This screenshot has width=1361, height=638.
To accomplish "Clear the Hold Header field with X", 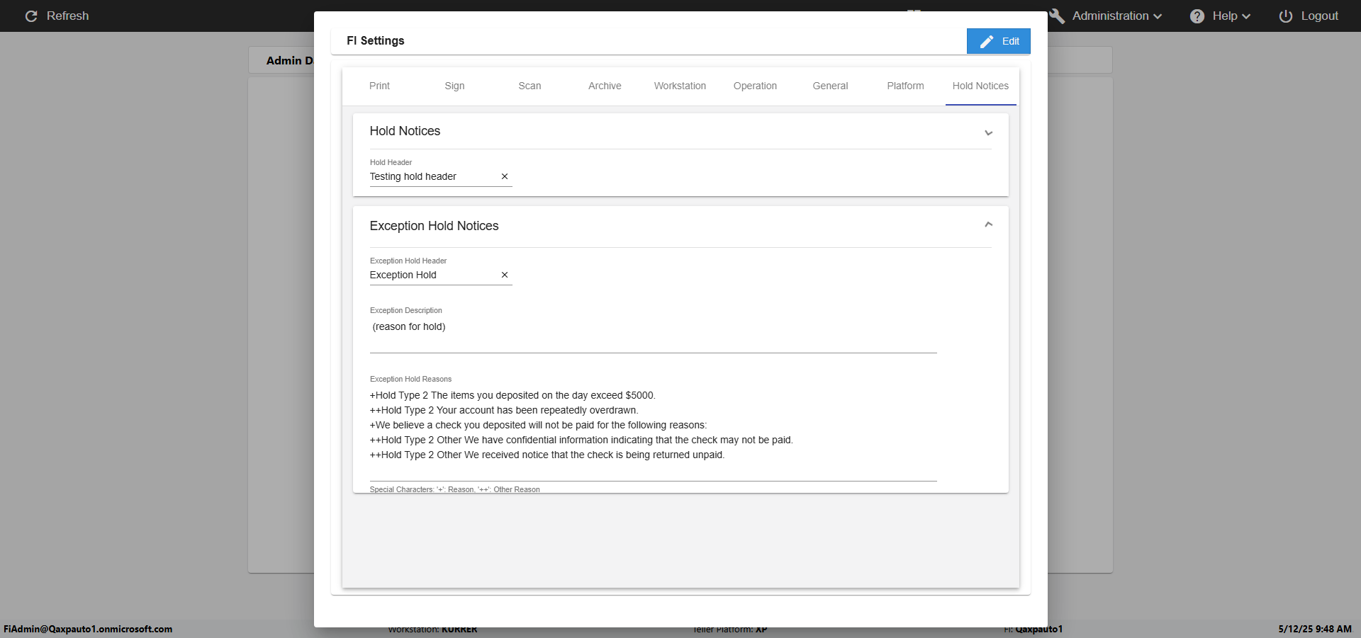I will click(505, 176).
